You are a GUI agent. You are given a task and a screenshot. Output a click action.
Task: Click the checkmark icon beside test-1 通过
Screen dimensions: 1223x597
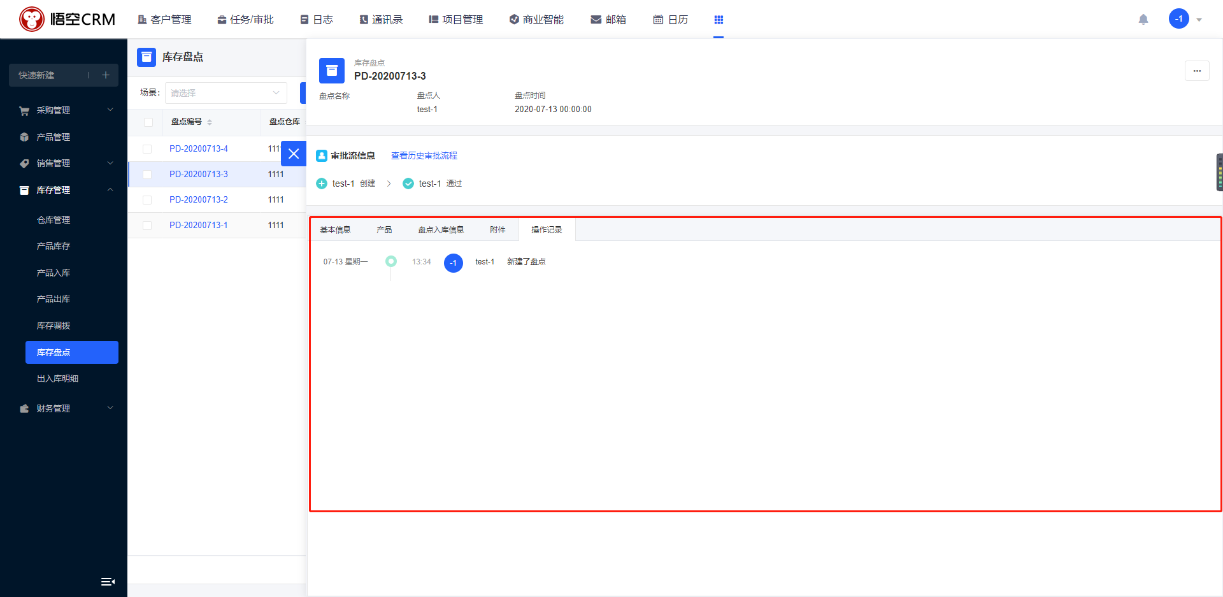(x=408, y=183)
